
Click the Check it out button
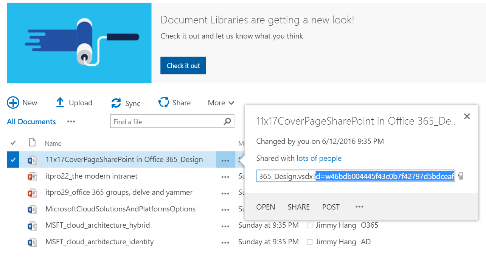[183, 65]
